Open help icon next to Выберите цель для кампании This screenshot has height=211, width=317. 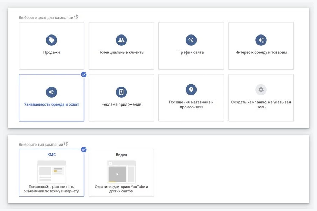(76, 17)
